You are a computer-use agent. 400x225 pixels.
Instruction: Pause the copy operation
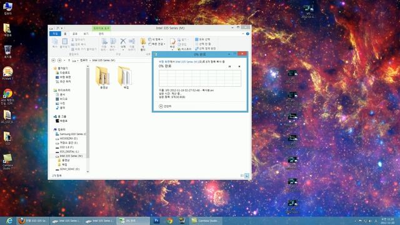pyautogui.click(x=229, y=67)
